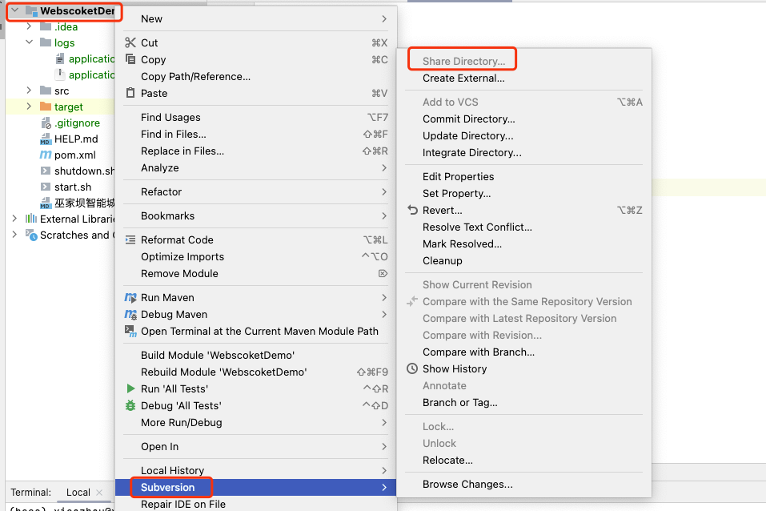Select Branch or Tag...
Viewport: 766px width, 511px height.
[459, 402]
